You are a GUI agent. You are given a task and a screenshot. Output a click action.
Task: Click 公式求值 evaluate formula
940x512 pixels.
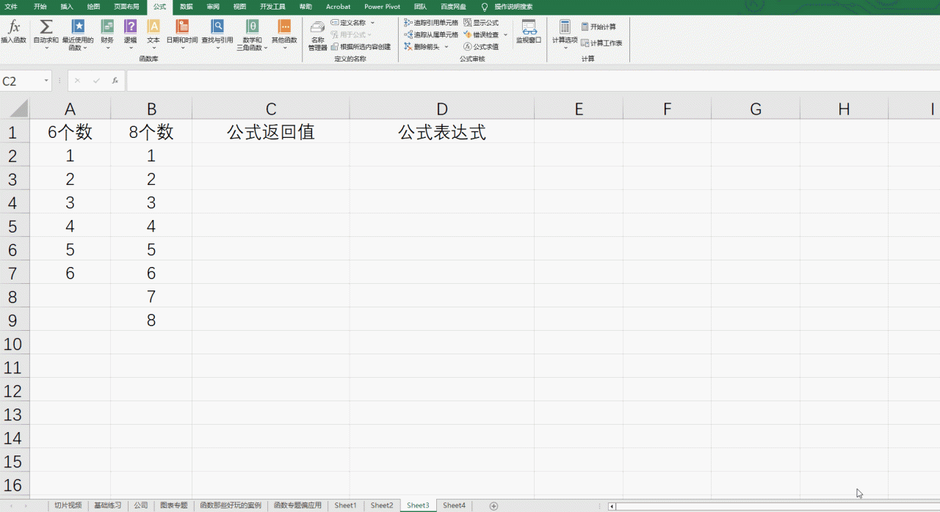pyautogui.click(x=481, y=46)
